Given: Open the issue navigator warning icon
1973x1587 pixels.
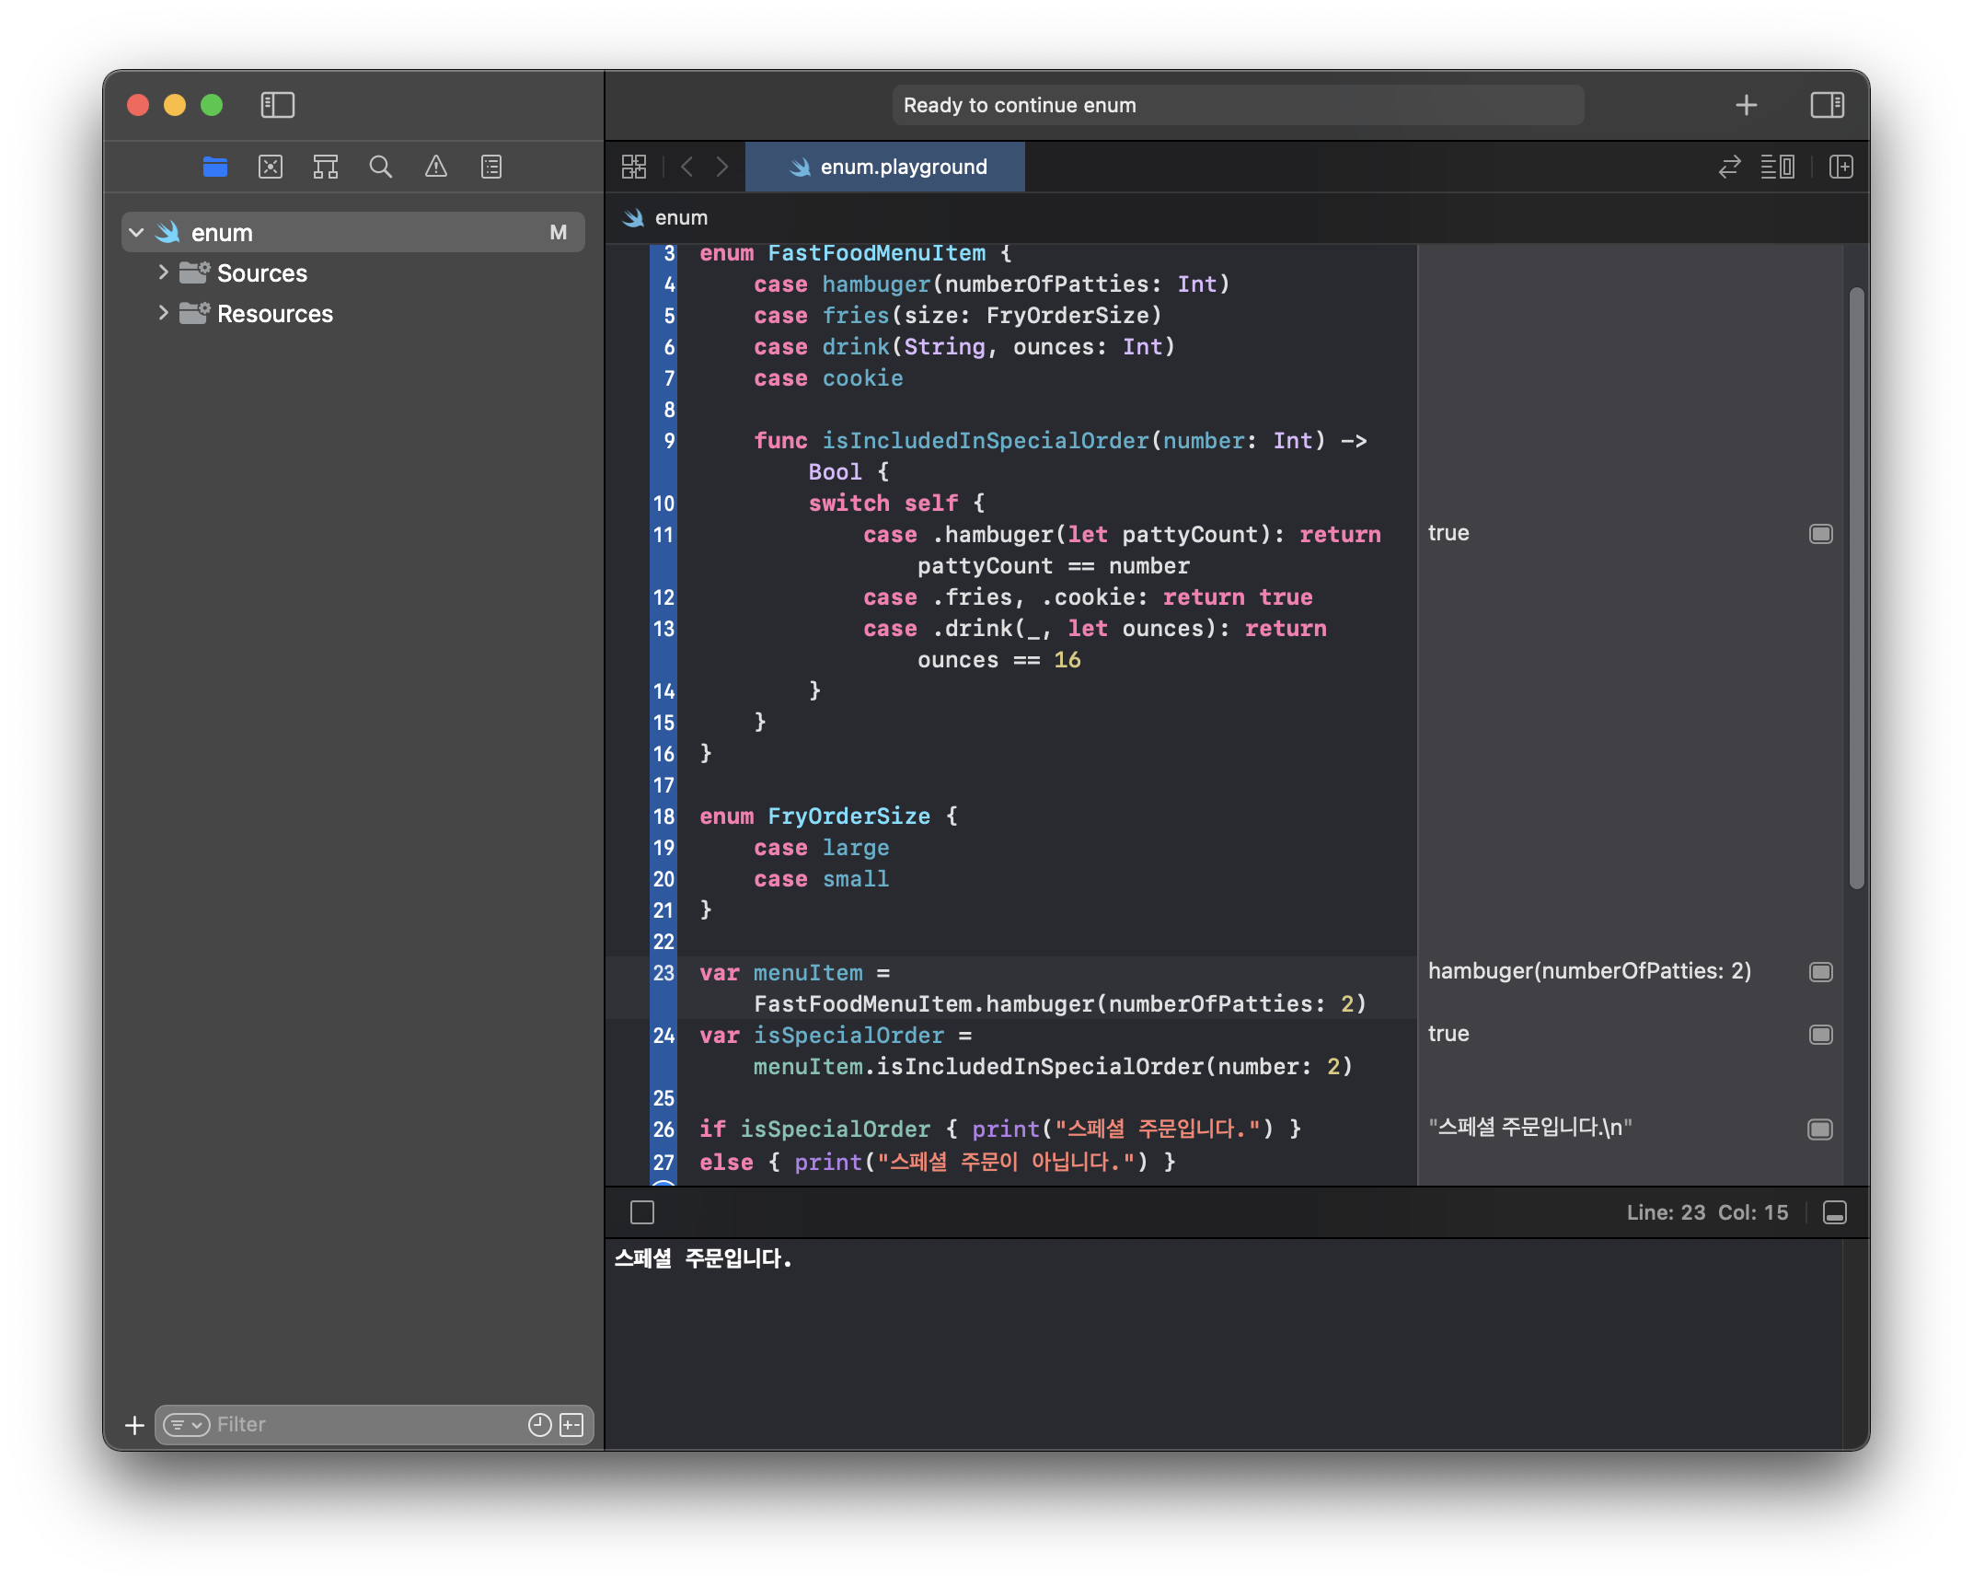Looking at the screenshot, I should [x=435, y=167].
